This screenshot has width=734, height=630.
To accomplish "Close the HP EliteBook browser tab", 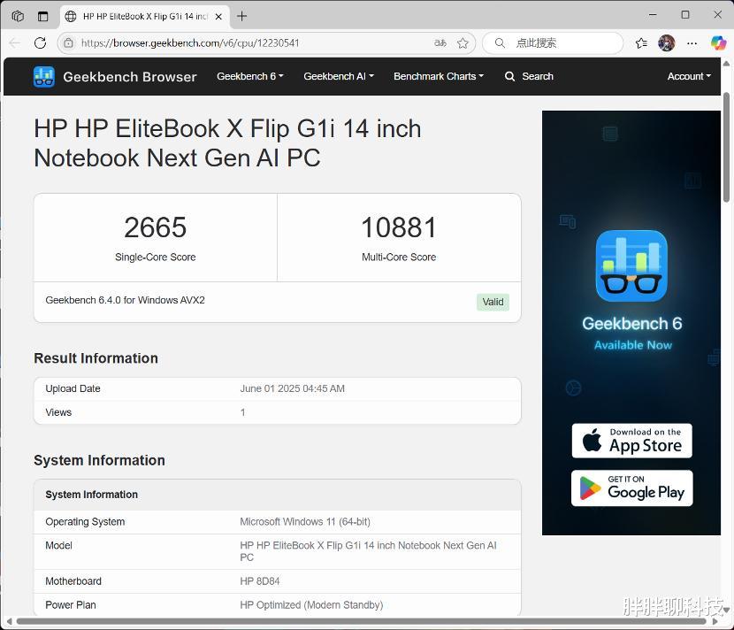I will click(x=218, y=17).
